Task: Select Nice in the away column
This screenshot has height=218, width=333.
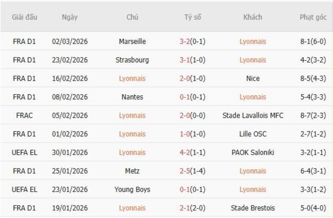Action: point(253,78)
